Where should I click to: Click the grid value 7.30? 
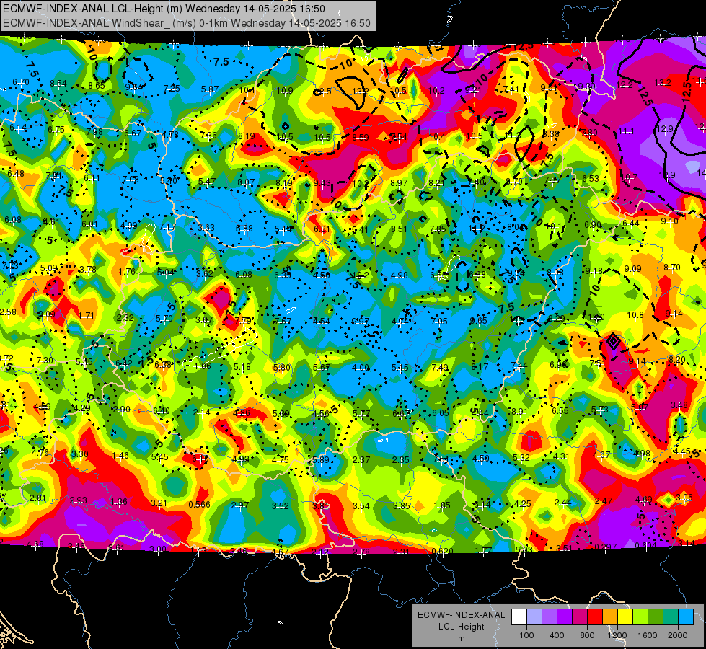(45, 360)
